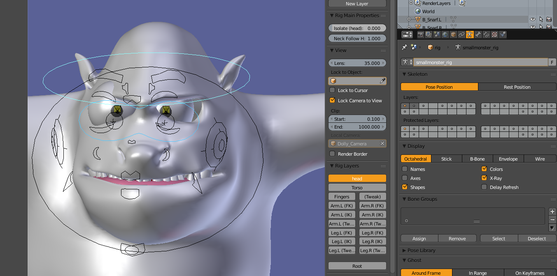
Task: Toggle B_Snarf.L selectability cursor icon
Action: (541, 19)
